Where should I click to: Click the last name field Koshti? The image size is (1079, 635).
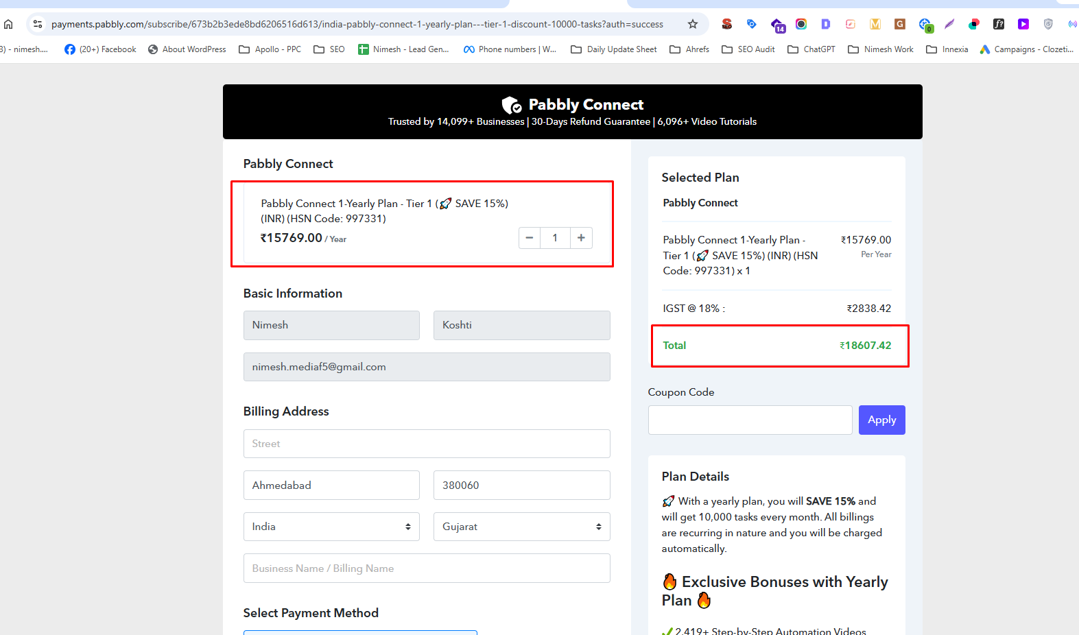coord(522,325)
